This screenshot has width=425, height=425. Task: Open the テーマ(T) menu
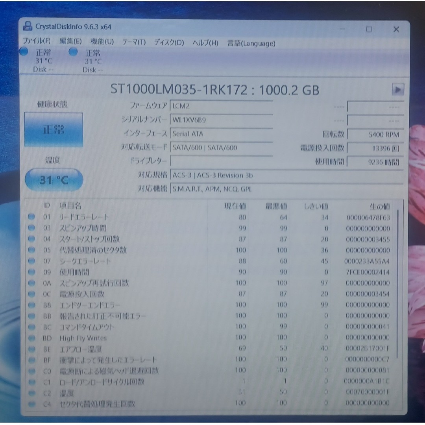[134, 42]
